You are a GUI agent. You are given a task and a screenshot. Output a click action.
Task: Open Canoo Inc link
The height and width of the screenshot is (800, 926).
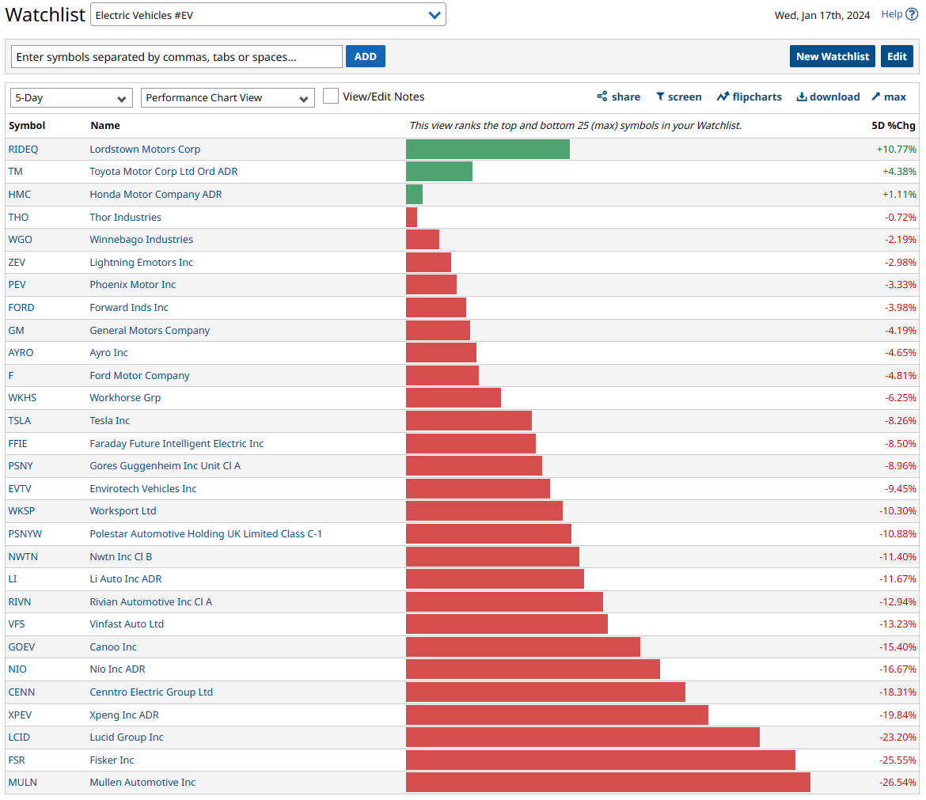click(113, 647)
